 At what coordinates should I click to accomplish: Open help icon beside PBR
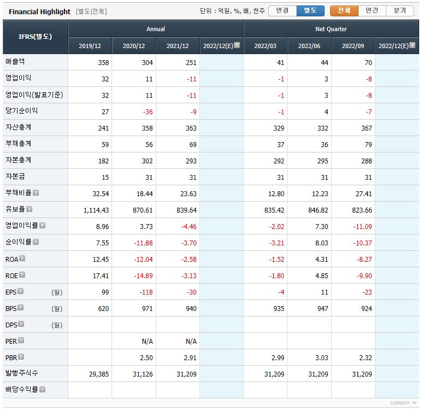[21, 357]
